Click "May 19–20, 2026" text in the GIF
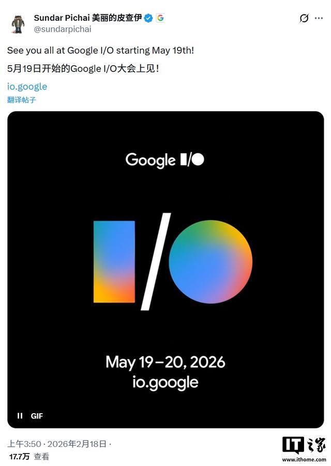 point(165,361)
